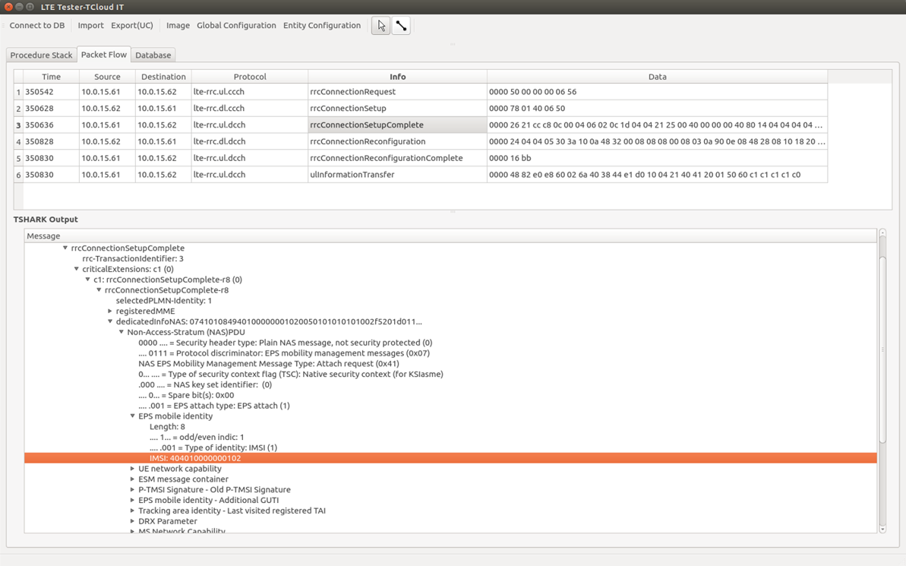Click Import in the toolbar

[90, 26]
